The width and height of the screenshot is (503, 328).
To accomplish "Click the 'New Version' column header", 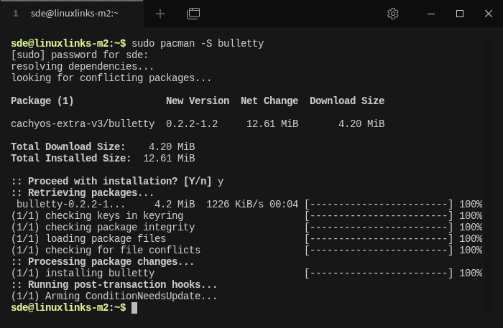I will pyautogui.click(x=198, y=101).
